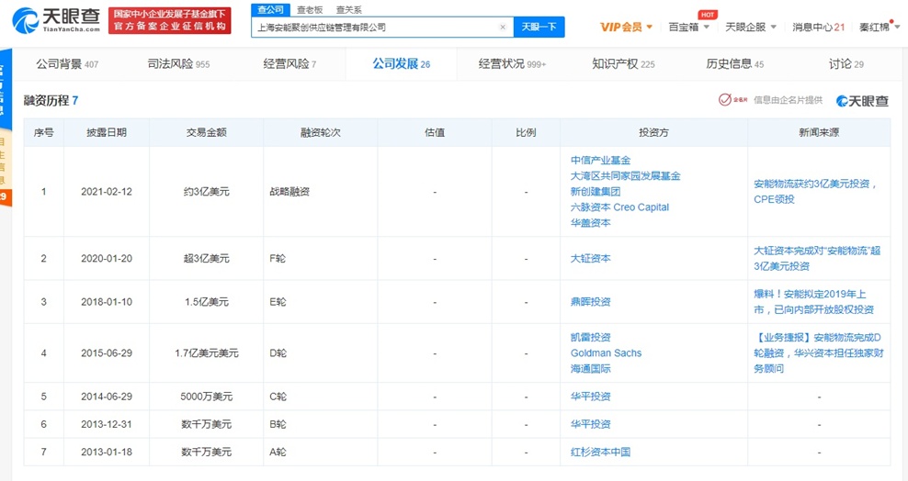Click the 投资方 column header
The width and height of the screenshot is (908, 481).
click(x=653, y=132)
